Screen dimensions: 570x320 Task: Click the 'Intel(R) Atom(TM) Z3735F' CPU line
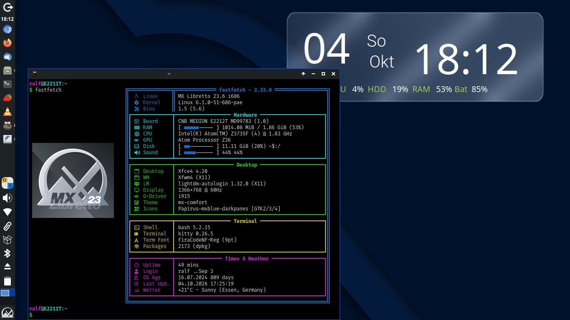pyautogui.click(x=235, y=134)
